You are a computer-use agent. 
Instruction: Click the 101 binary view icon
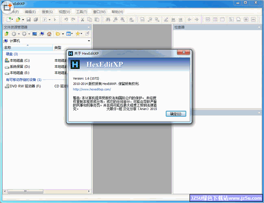click(208, 20)
